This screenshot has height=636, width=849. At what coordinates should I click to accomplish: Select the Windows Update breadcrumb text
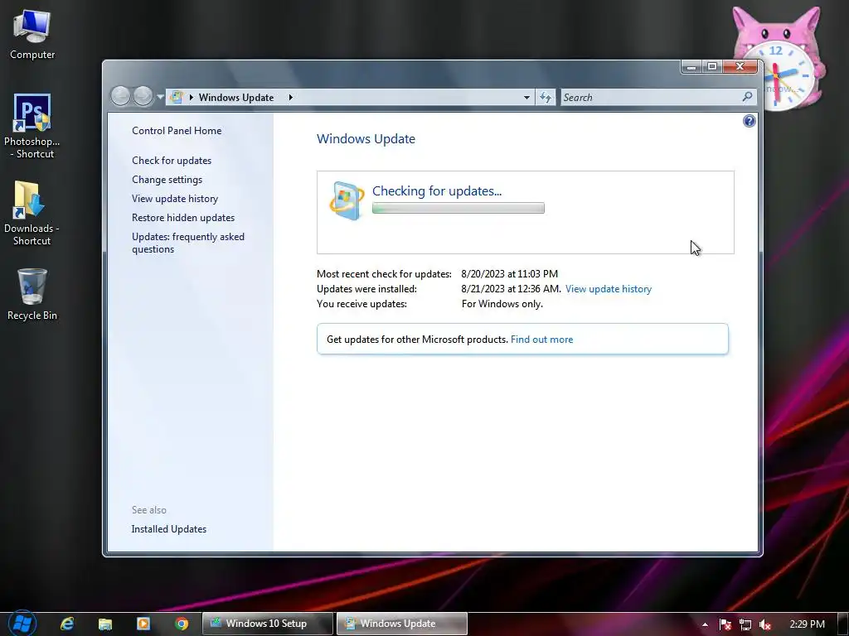click(x=236, y=98)
